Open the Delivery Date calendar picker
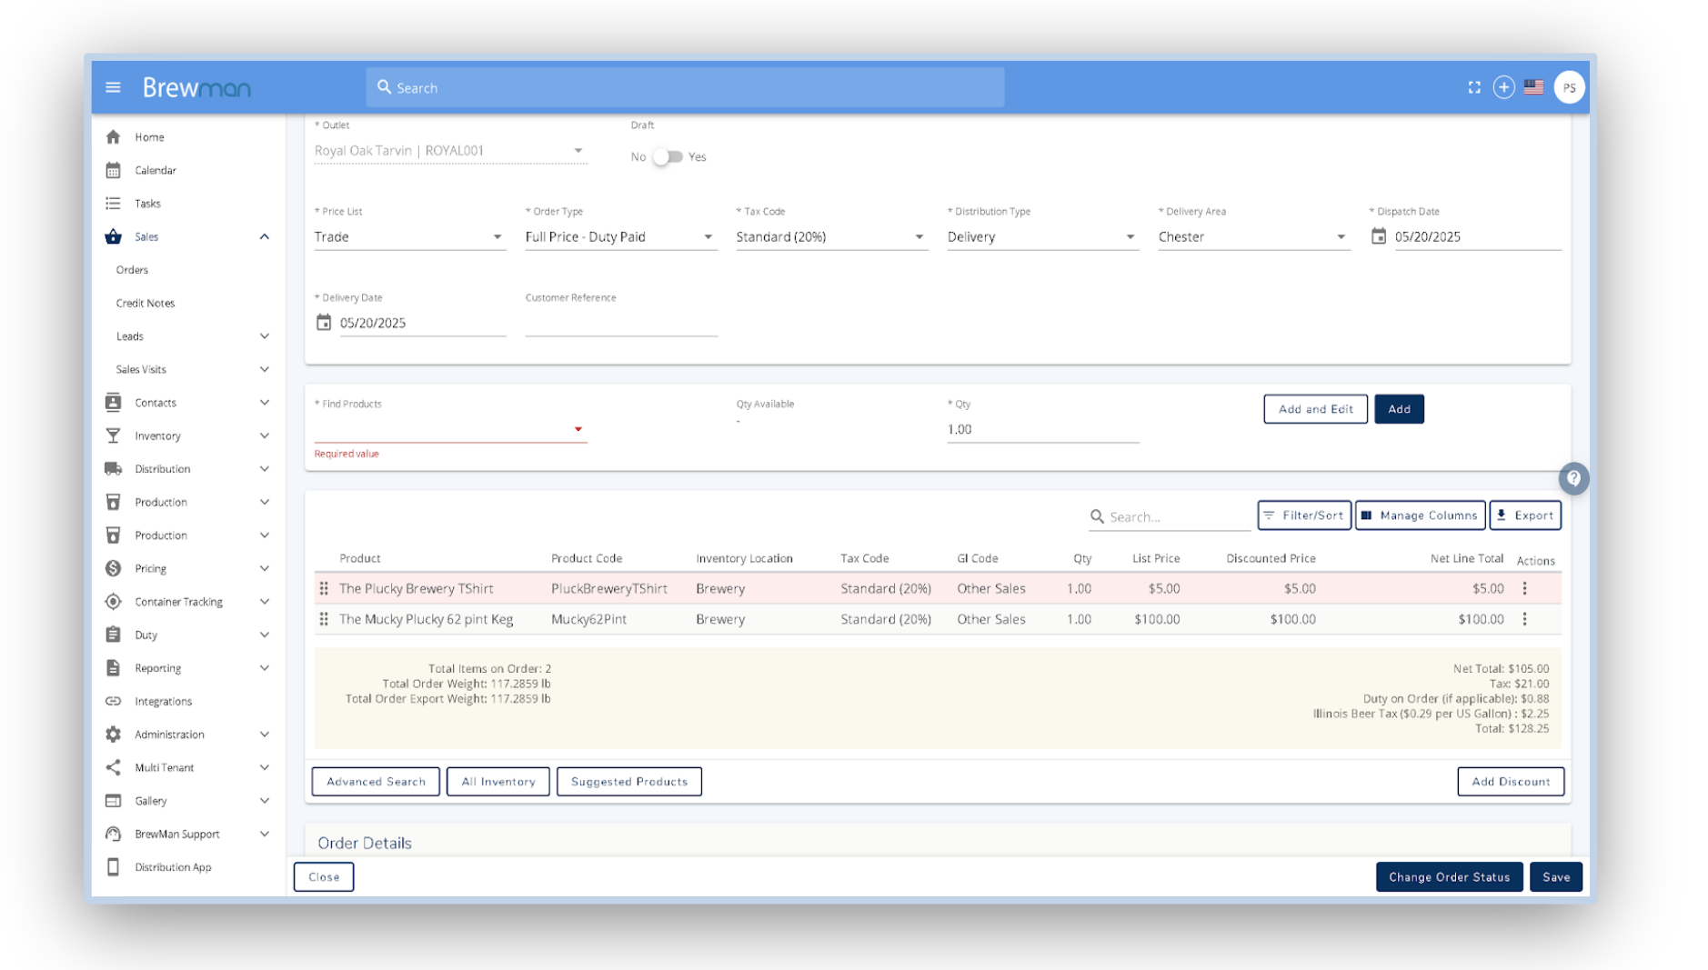The image size is (1708, 970). pos(324,323)
